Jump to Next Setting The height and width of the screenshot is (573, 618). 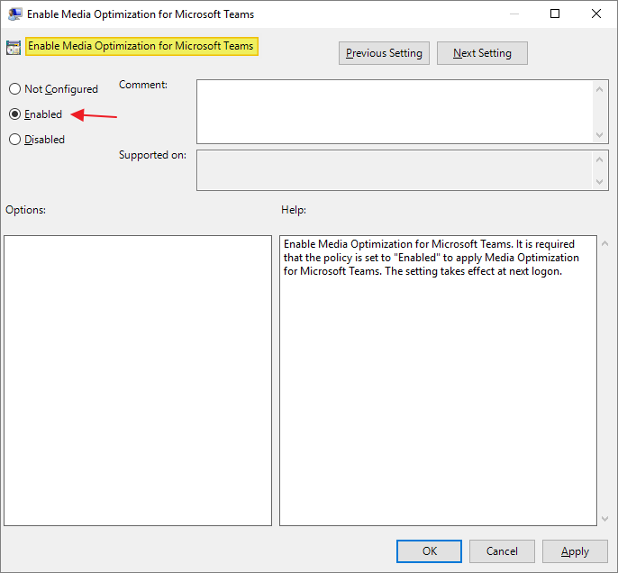point(482,53)
